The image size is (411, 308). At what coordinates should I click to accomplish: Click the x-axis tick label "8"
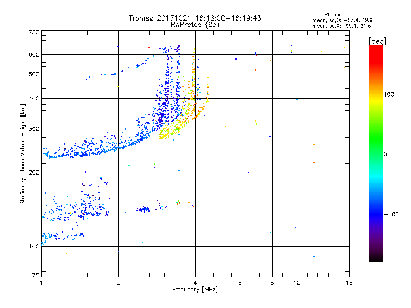pyautogui.click(x=272, y=283)
